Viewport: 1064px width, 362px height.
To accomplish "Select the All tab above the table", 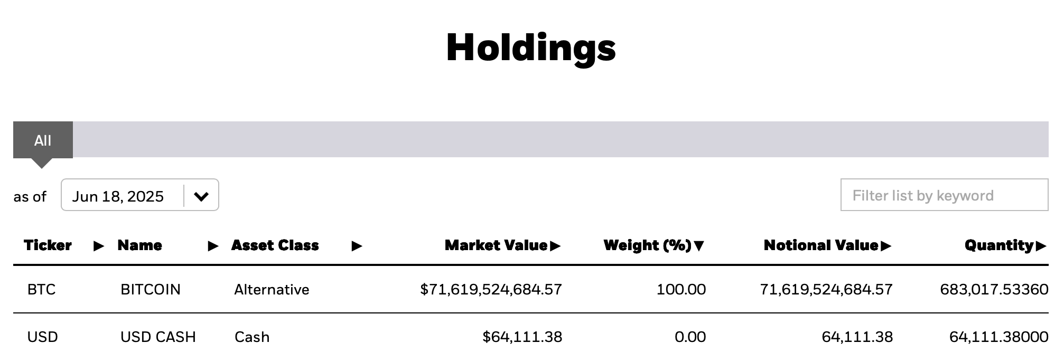I will 43,140.
